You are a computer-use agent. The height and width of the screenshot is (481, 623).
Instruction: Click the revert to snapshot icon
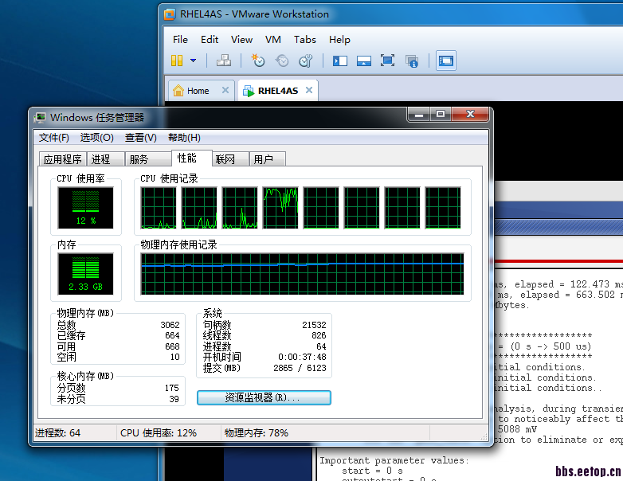pos(282,61)
